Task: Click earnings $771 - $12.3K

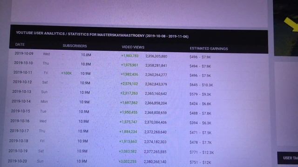Action: (202, 153)
